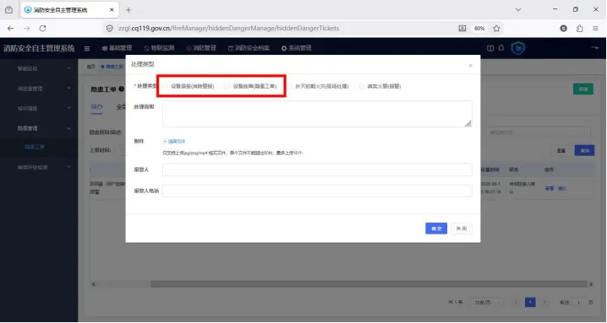
Task: Open the Firefox View icon at top left
Action: click(9, 10)
